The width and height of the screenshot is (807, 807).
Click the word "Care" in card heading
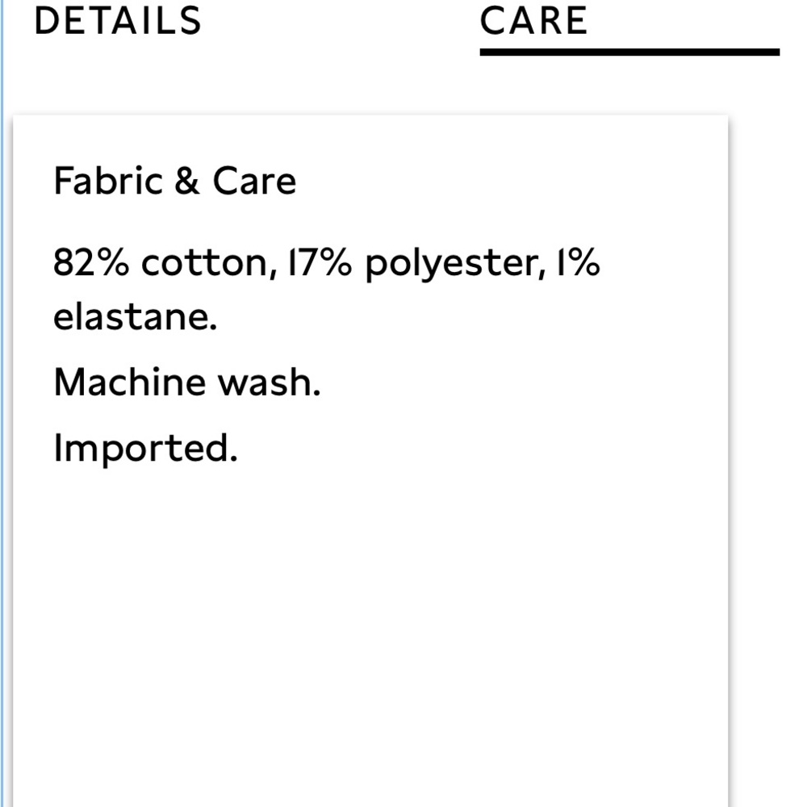[x=254, y=181]
